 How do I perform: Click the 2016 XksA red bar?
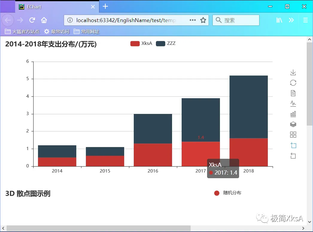click(x=153, y=155)
